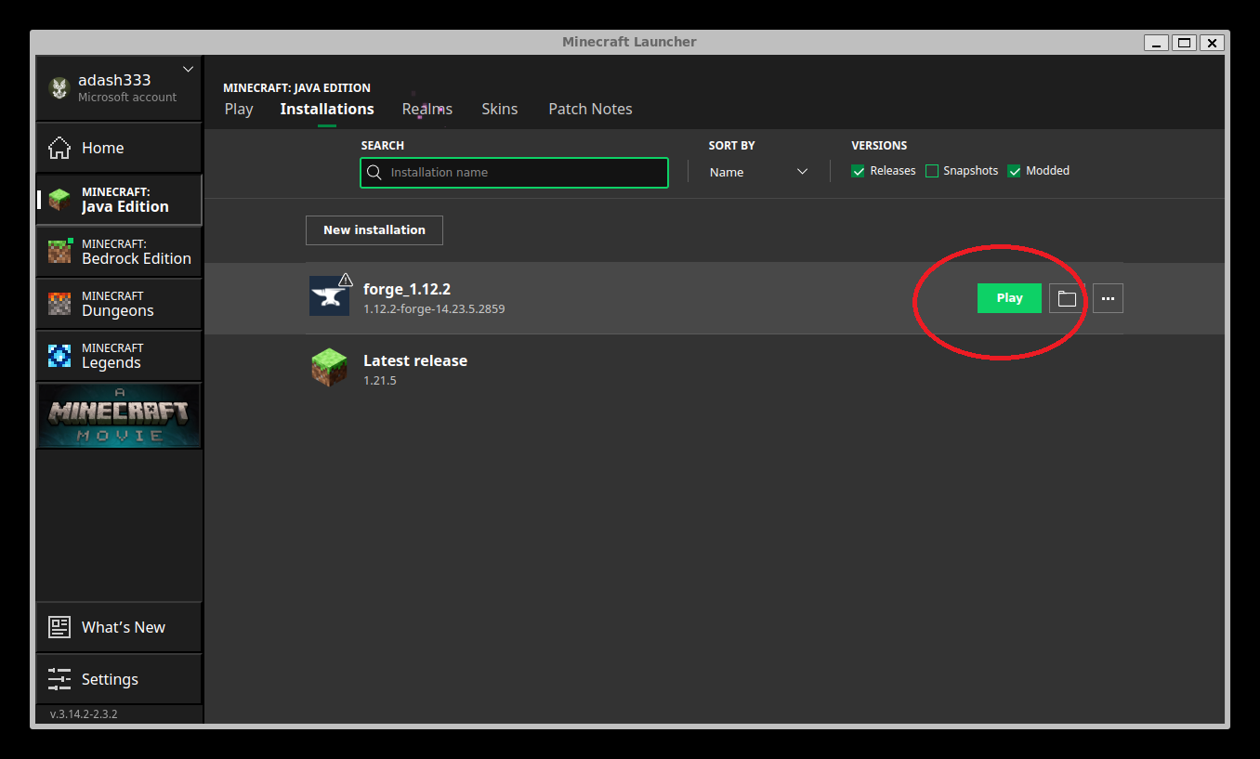This screenshot has height=759, width=1260.
Task: Click version text 1.12.2-forge-14.23.5.2859
Action: [434, 308]
